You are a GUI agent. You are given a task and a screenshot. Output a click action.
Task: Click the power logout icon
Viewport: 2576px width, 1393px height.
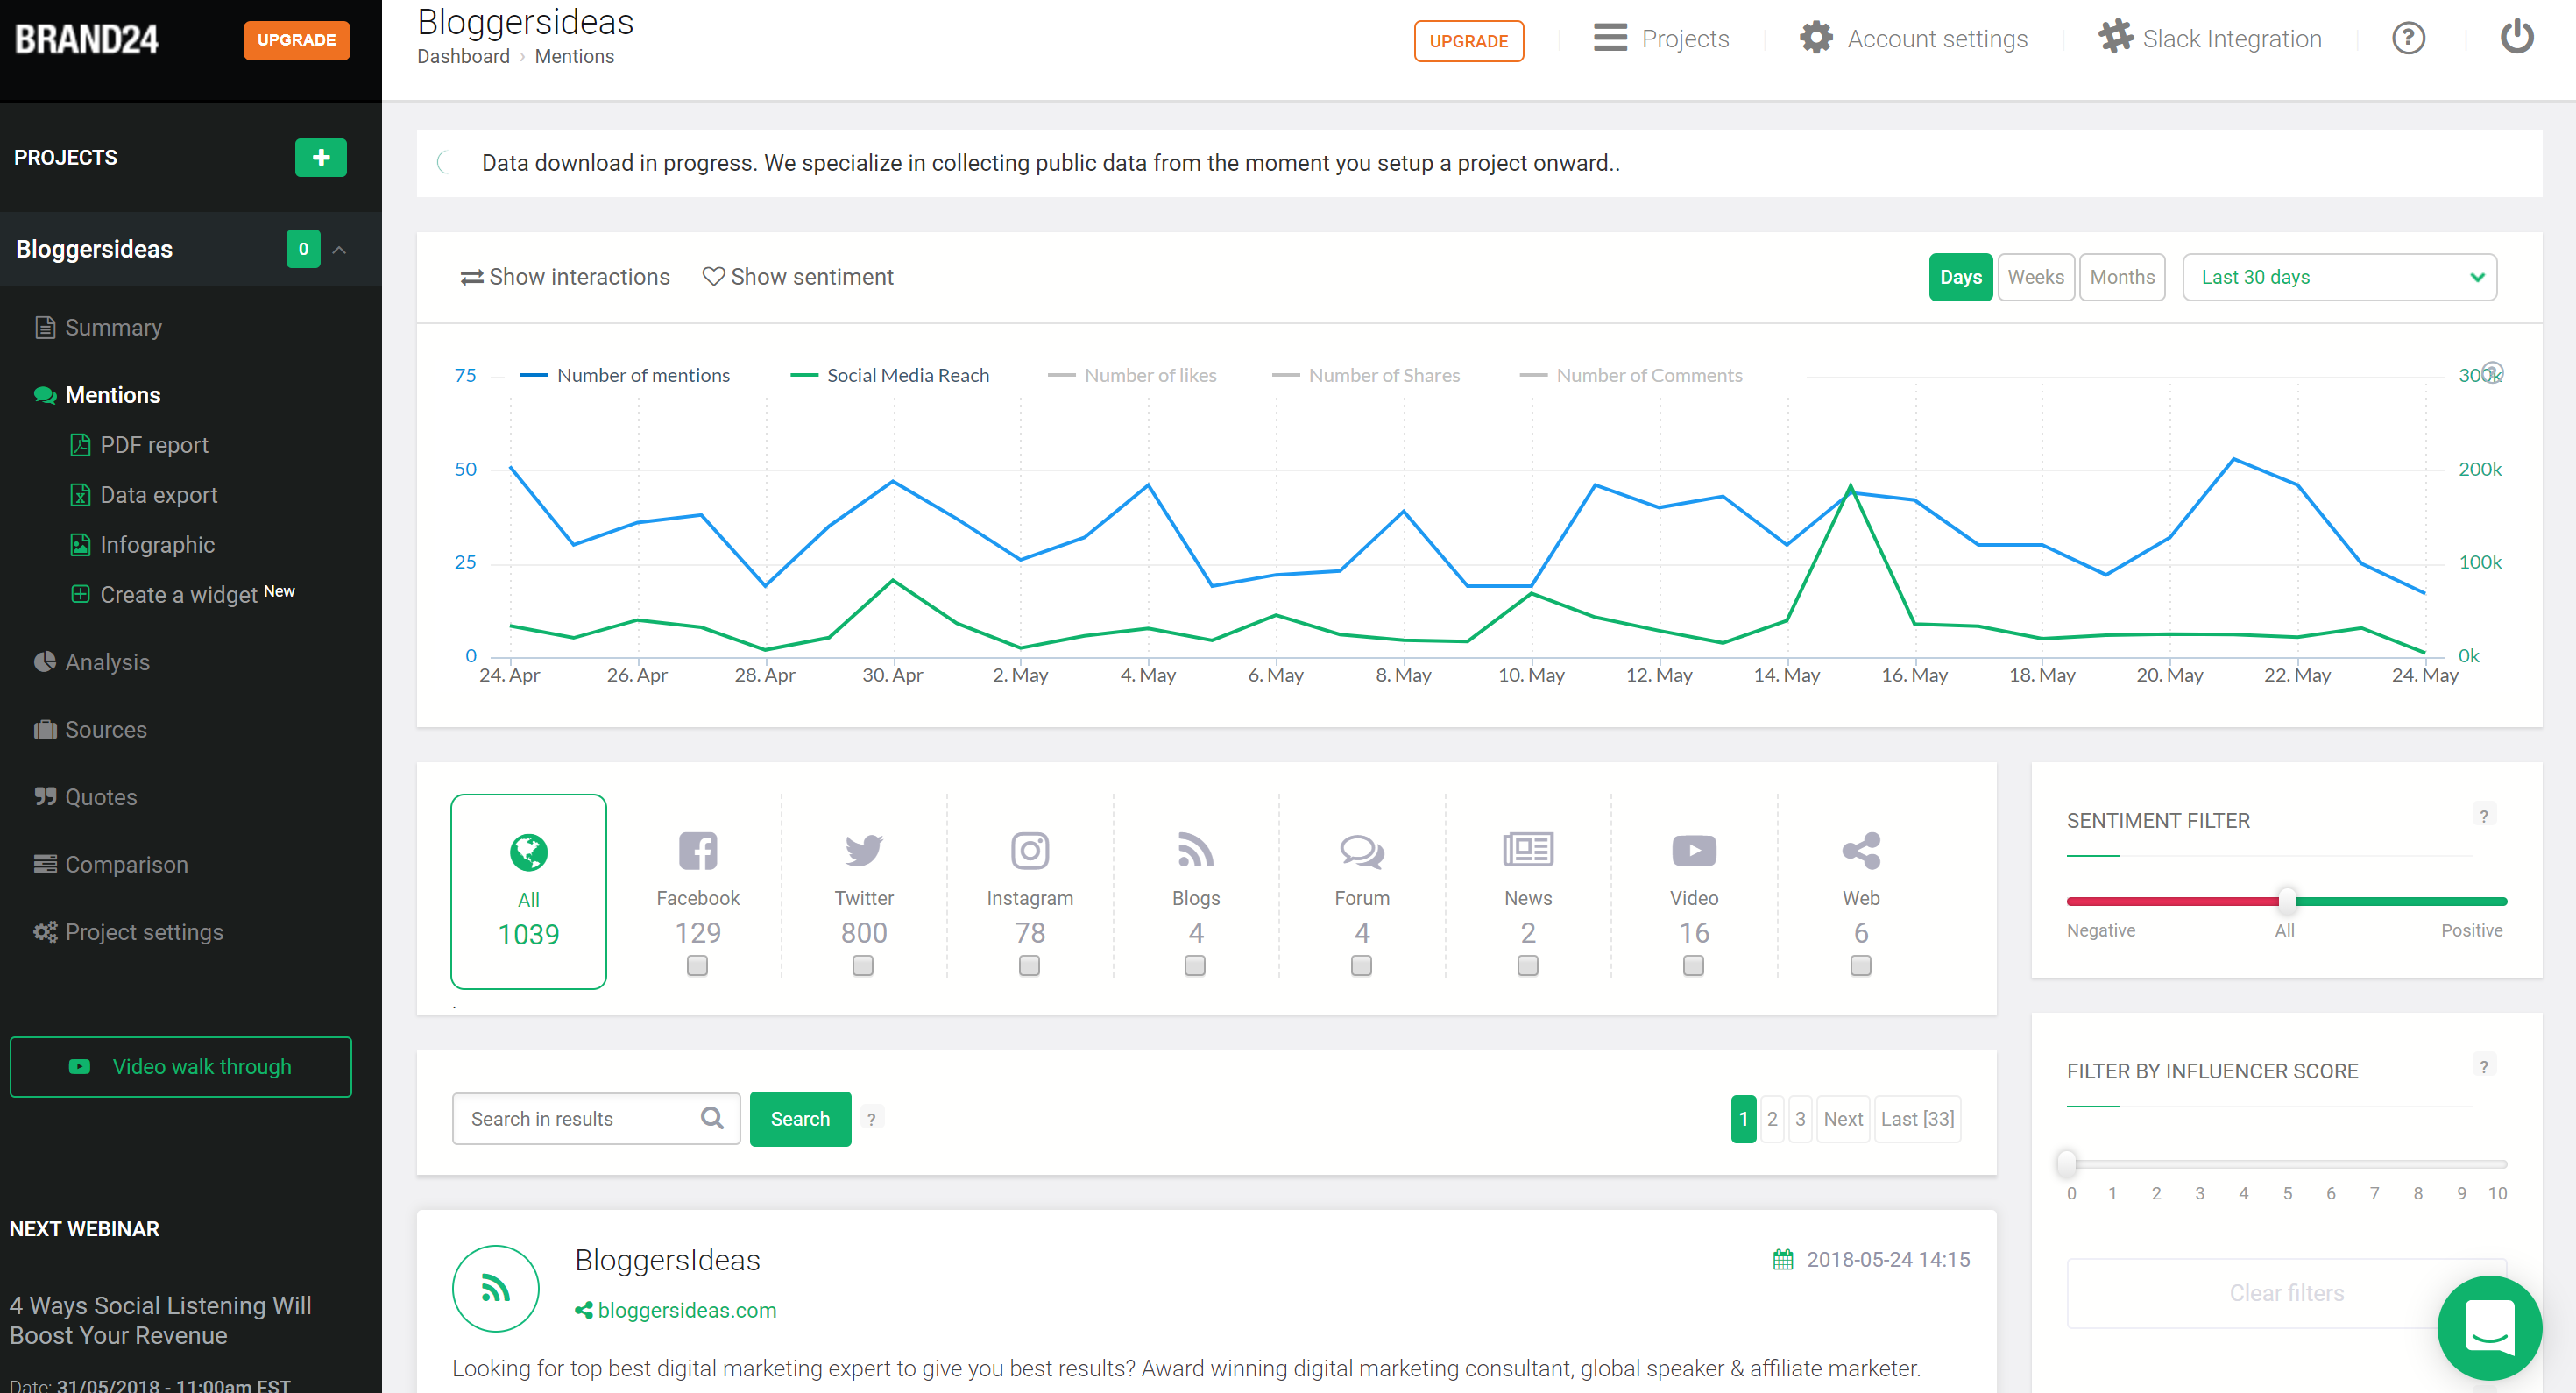click(2516, 38)
